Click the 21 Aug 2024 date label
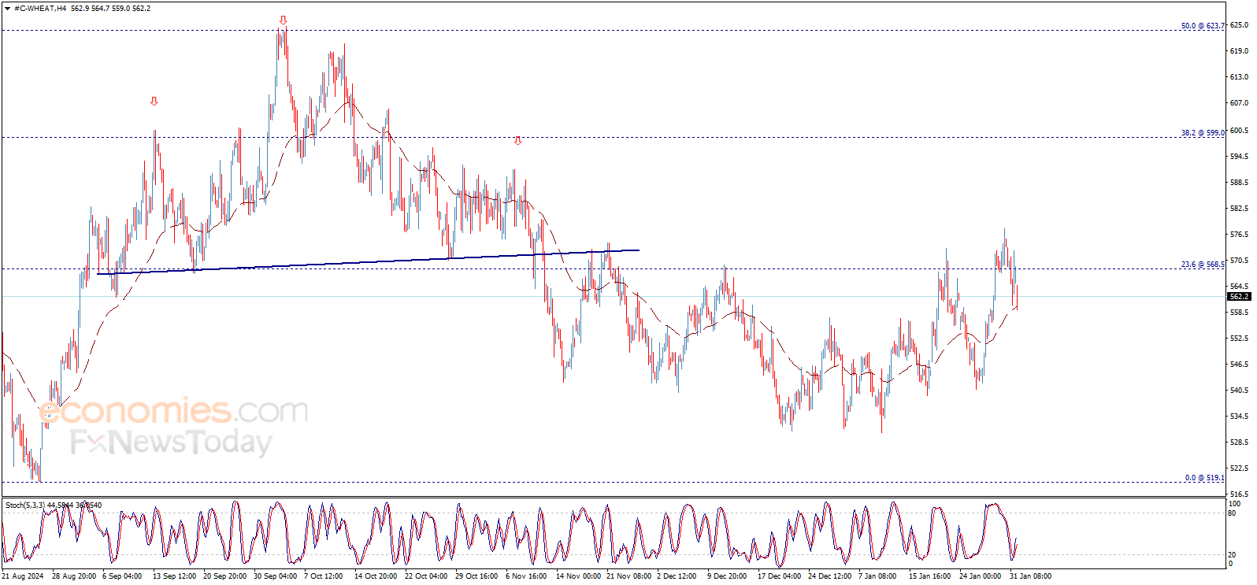The image size is (1257, 585). click(x=23, y=576)
